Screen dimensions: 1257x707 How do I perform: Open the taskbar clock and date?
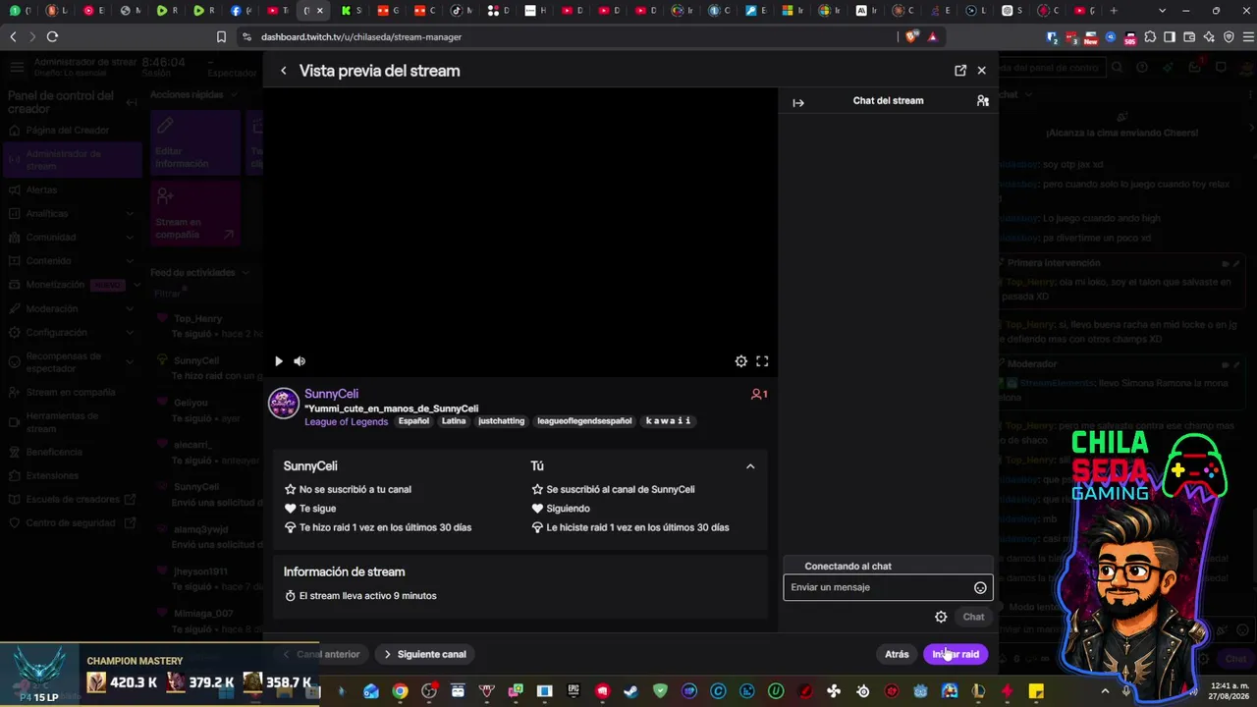point(1230,691)
